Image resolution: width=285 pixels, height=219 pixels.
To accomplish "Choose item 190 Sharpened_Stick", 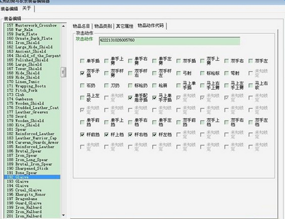I will (x=32, y=168).
